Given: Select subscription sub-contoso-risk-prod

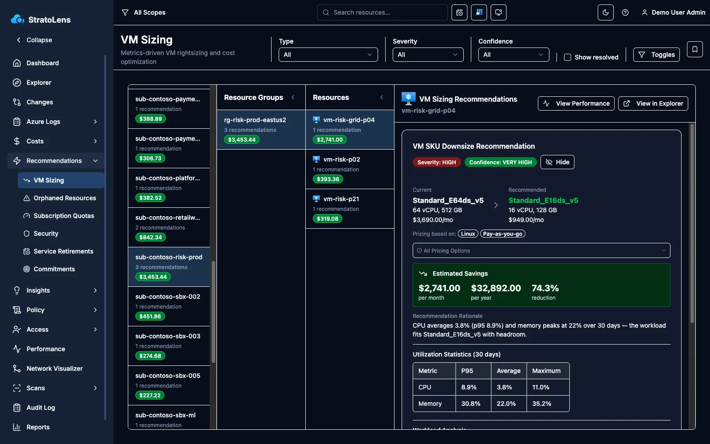Looking at the screenshot, I should click(x=169, y=267).
